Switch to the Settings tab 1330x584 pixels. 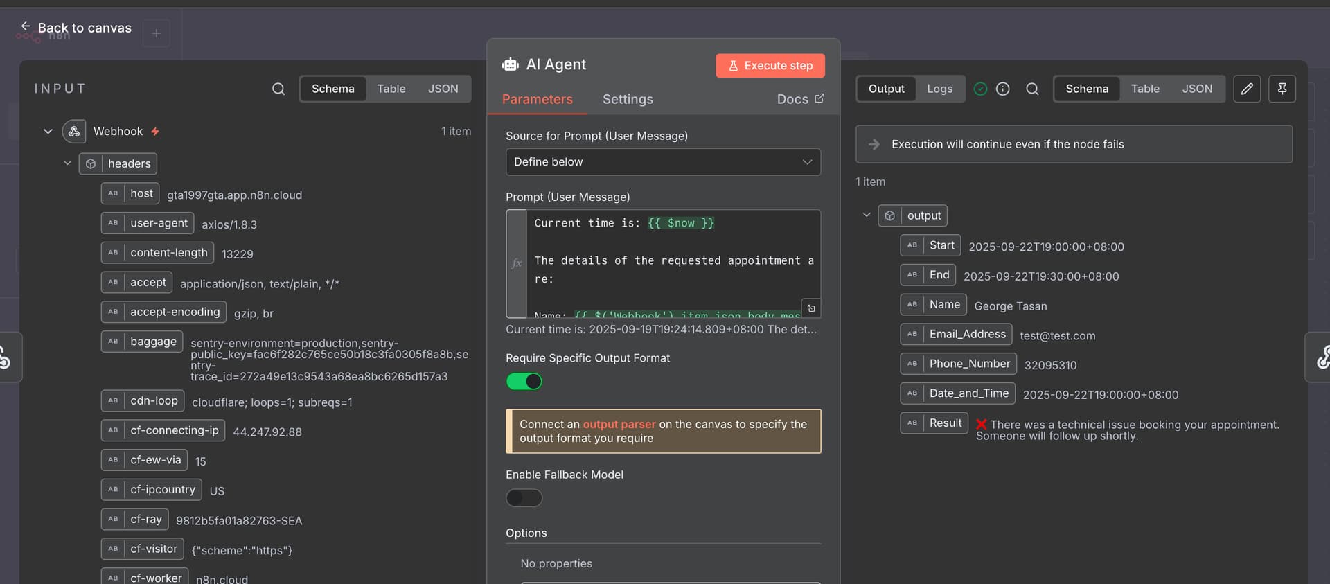(x=628, y=99)
